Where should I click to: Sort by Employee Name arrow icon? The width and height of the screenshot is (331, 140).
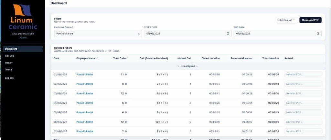coord(97,58)
